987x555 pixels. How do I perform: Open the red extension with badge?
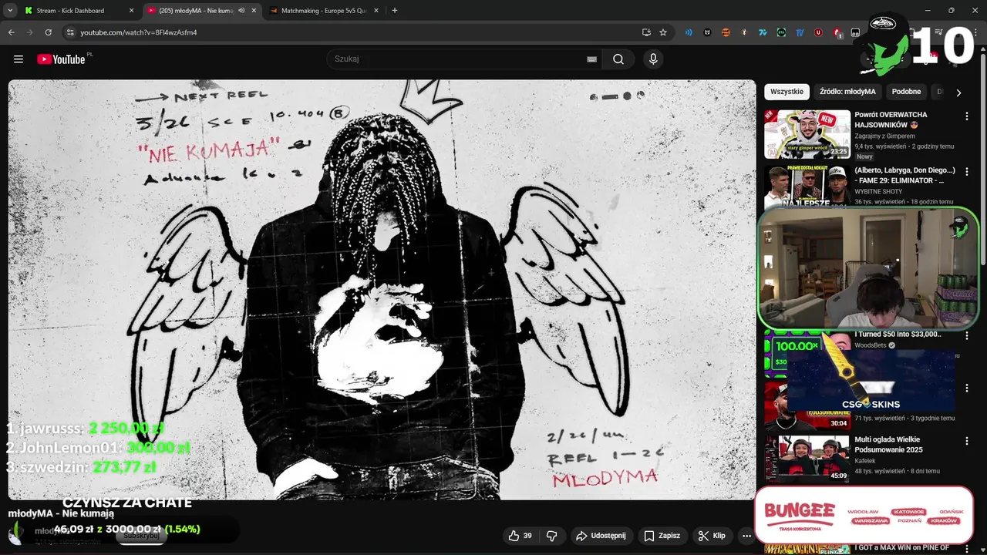point(837,32)
